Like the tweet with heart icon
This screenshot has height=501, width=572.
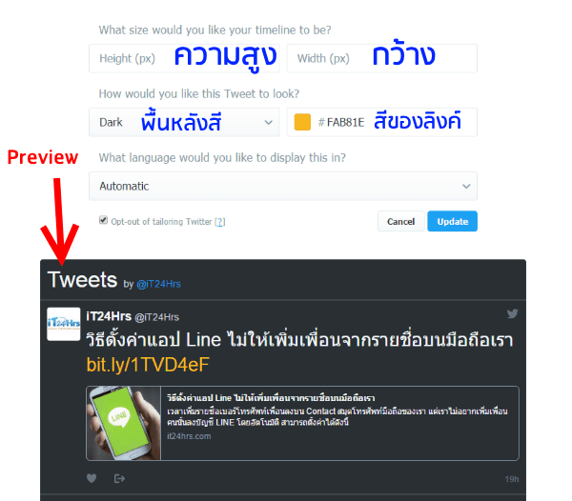92,478
